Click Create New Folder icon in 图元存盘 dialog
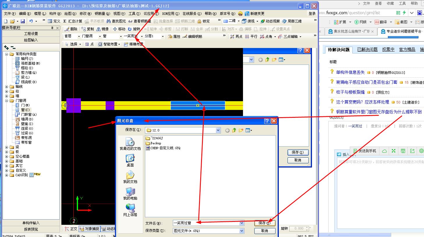The height and width of the screenshot is (237, 424). pos(241,131)
